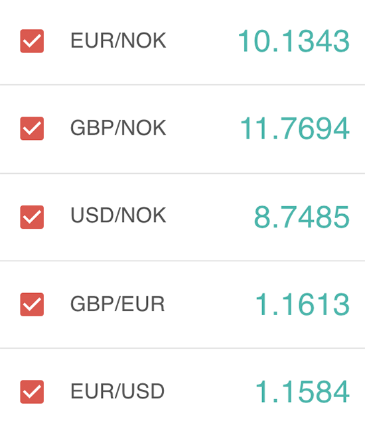Untick the GBP/EUR checkbox
This screenshot has height=431, width=365.
32,304
